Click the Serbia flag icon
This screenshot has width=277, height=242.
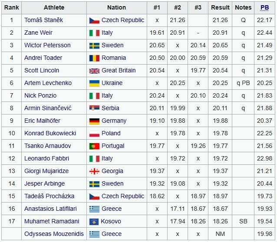coord(94,108)
